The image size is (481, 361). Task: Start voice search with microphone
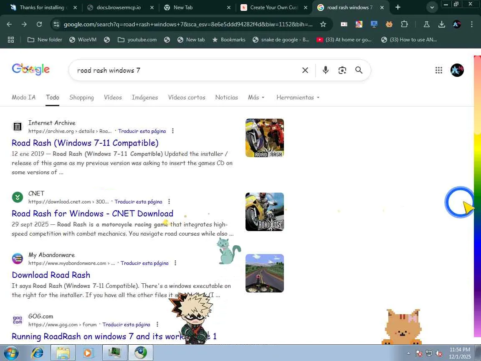[x=326, y=70]
